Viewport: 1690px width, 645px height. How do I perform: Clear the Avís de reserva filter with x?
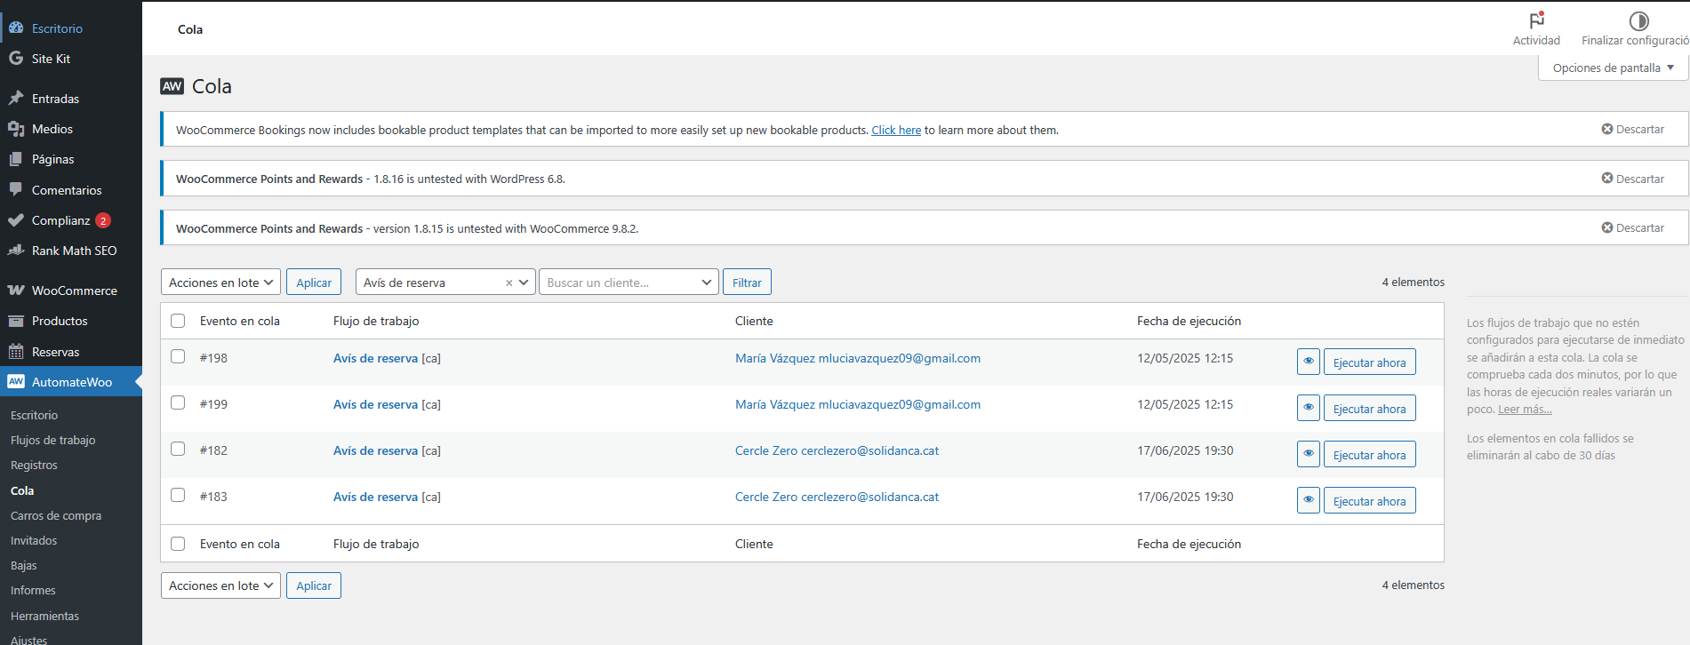509,283
